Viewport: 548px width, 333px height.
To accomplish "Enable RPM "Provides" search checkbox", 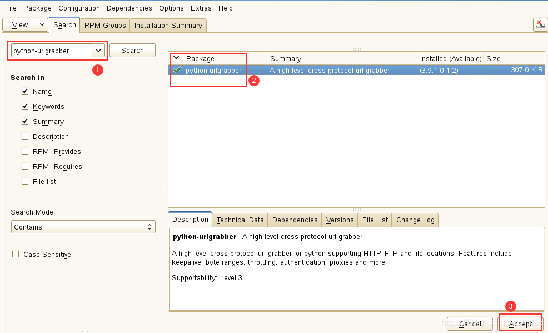I will [25, 151].
